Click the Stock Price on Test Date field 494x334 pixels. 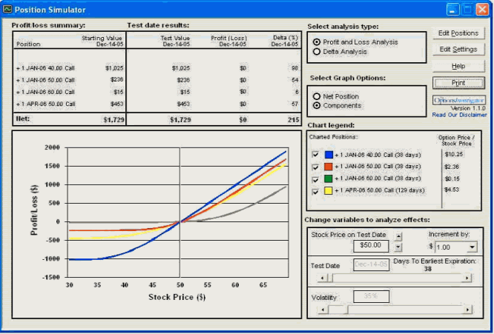(x=371, y=245)
